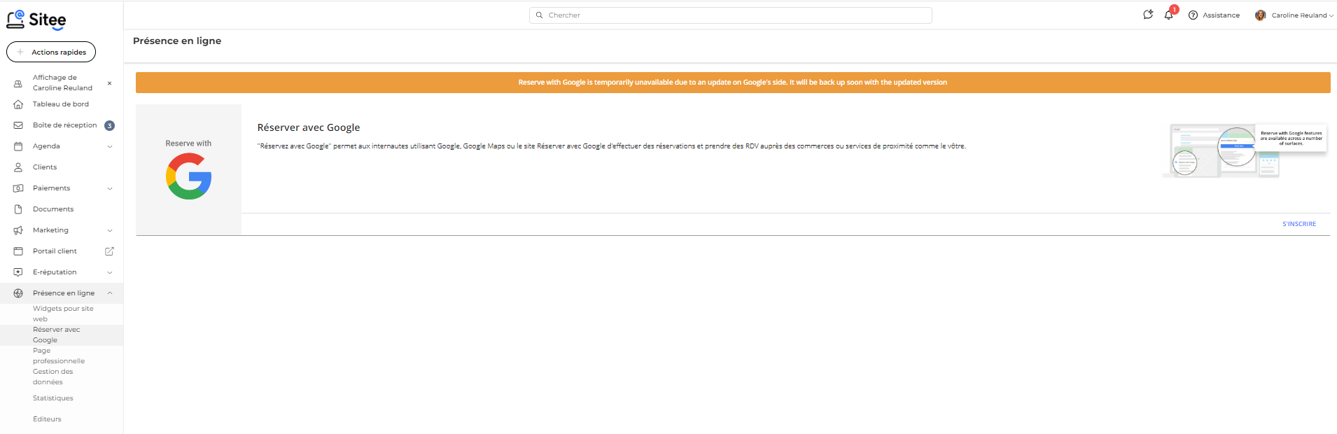The image size is (1337, 434).
Task: Collapse the Présence en ligne section chevron
Action: point(110,293)
